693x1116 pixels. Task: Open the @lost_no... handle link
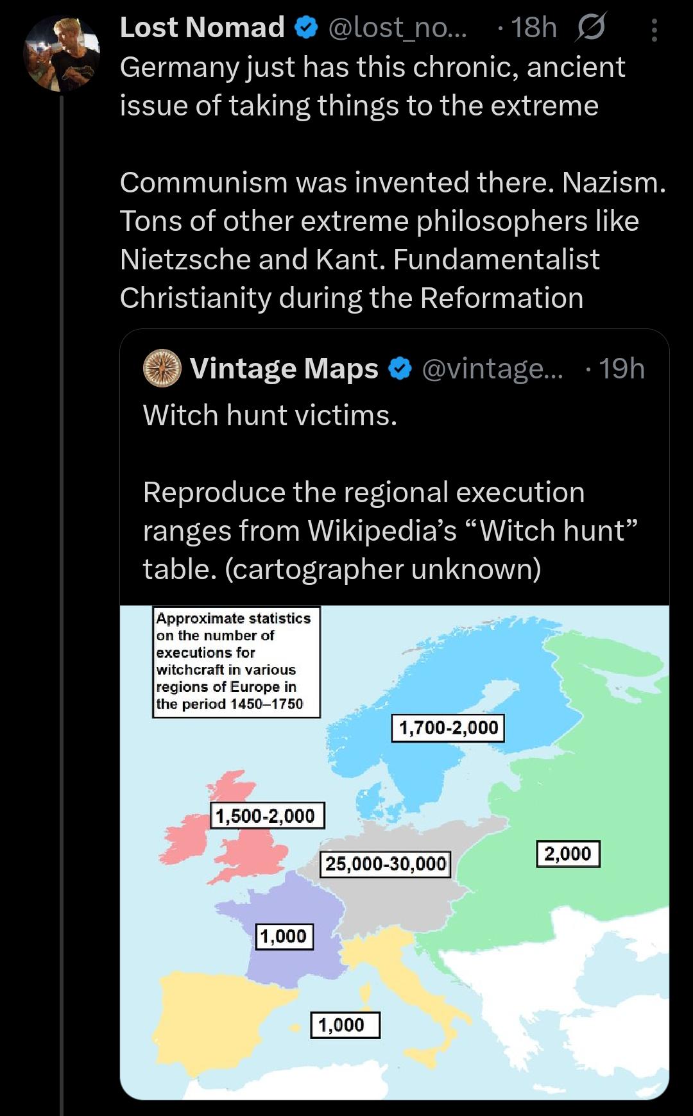click(x=398, y=28)
